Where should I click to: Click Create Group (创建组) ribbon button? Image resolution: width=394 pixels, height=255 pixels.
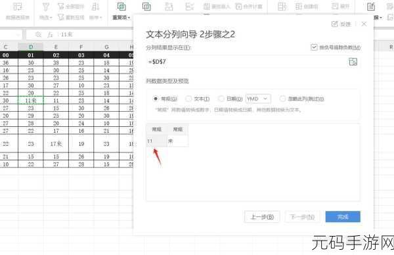(307, 7)
